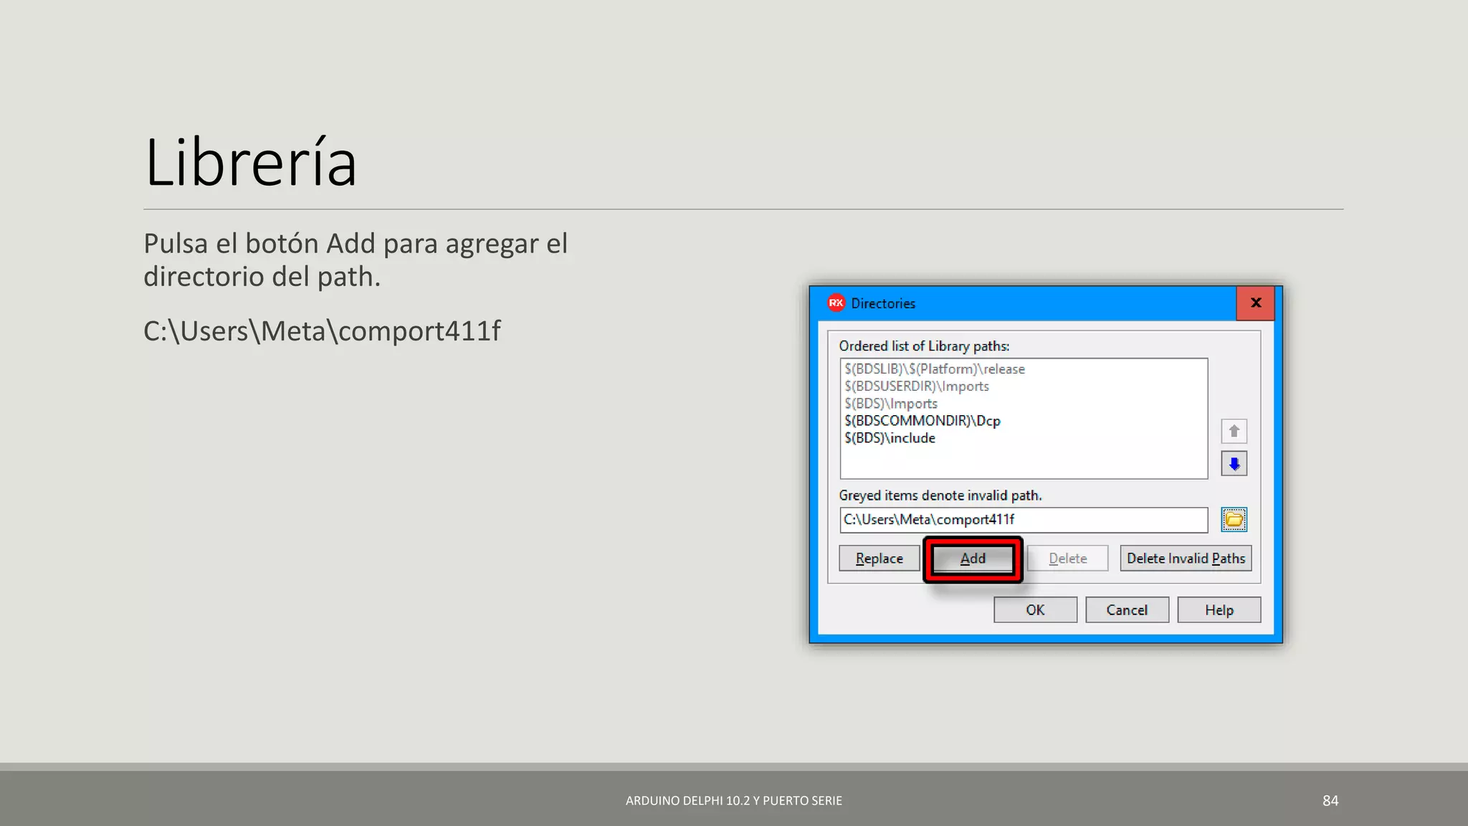Select the $(BDS)\include entry

890,438
